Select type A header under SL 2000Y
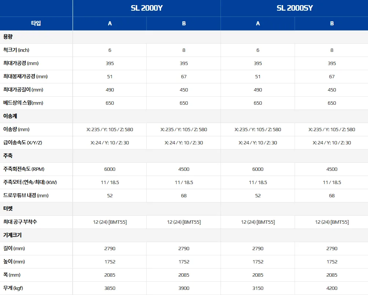 110,24
